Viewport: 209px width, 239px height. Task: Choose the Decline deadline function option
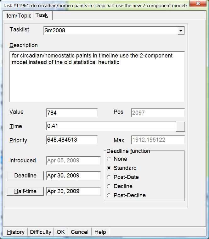point(109,186)
